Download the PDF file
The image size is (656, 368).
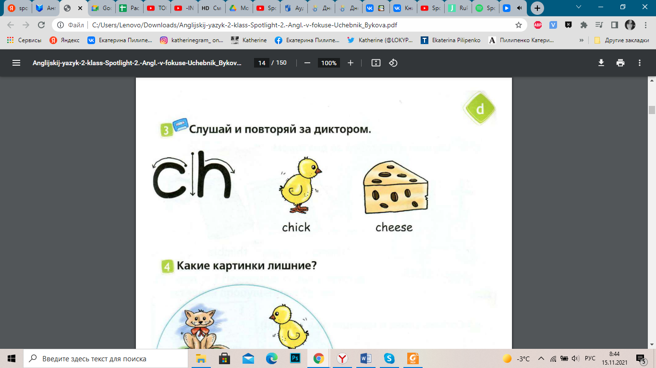601,63
